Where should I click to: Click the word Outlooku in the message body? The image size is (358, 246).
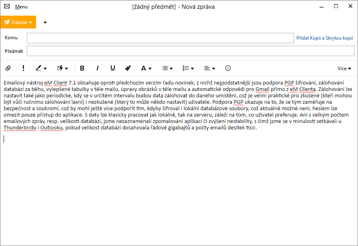coord(51,127)
